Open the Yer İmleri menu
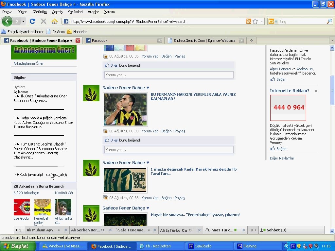 tap(75, 12)
